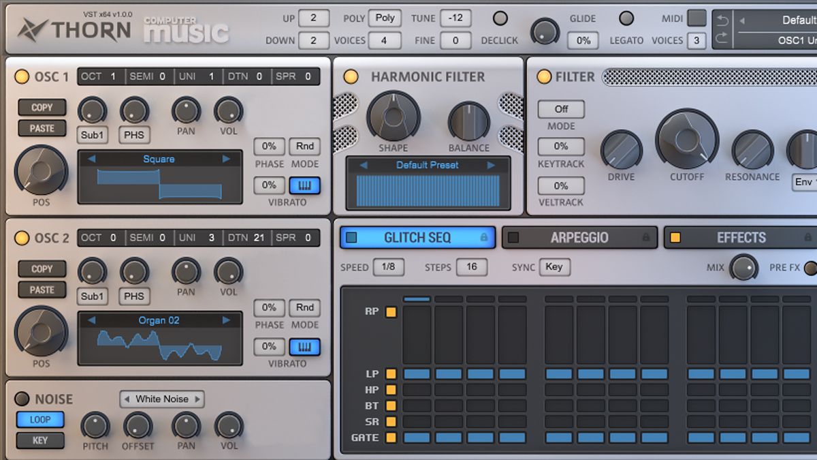Click OSC 2 Paste button
The width and height of the screenshot is (817, 460).
coord(42,290)
